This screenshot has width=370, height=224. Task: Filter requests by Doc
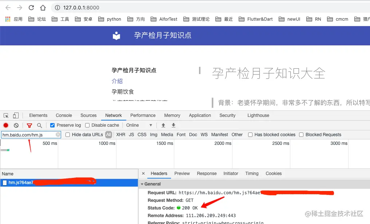193,135
